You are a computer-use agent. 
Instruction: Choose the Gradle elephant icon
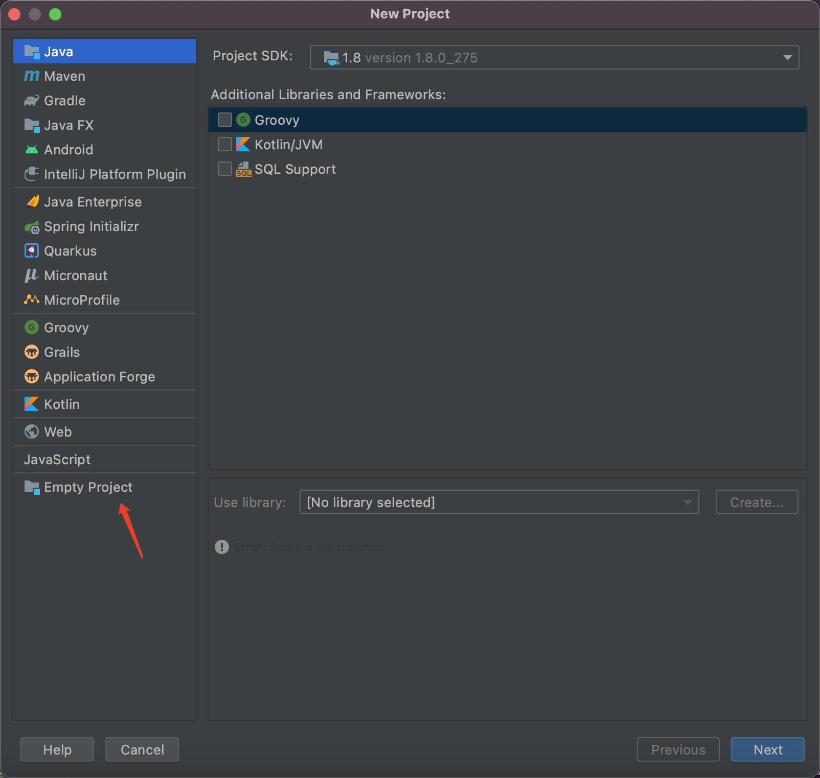click(32, 101)
